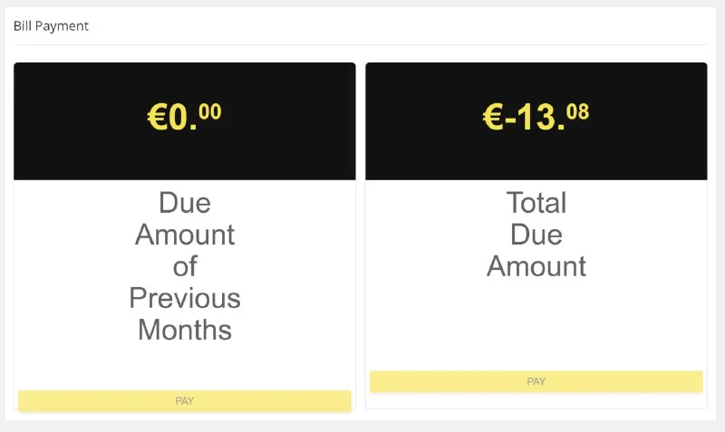Viewport: 725px width, 432px height.
Task: Select the €-13.08 amount text
Action: click(x=536, y=116)
